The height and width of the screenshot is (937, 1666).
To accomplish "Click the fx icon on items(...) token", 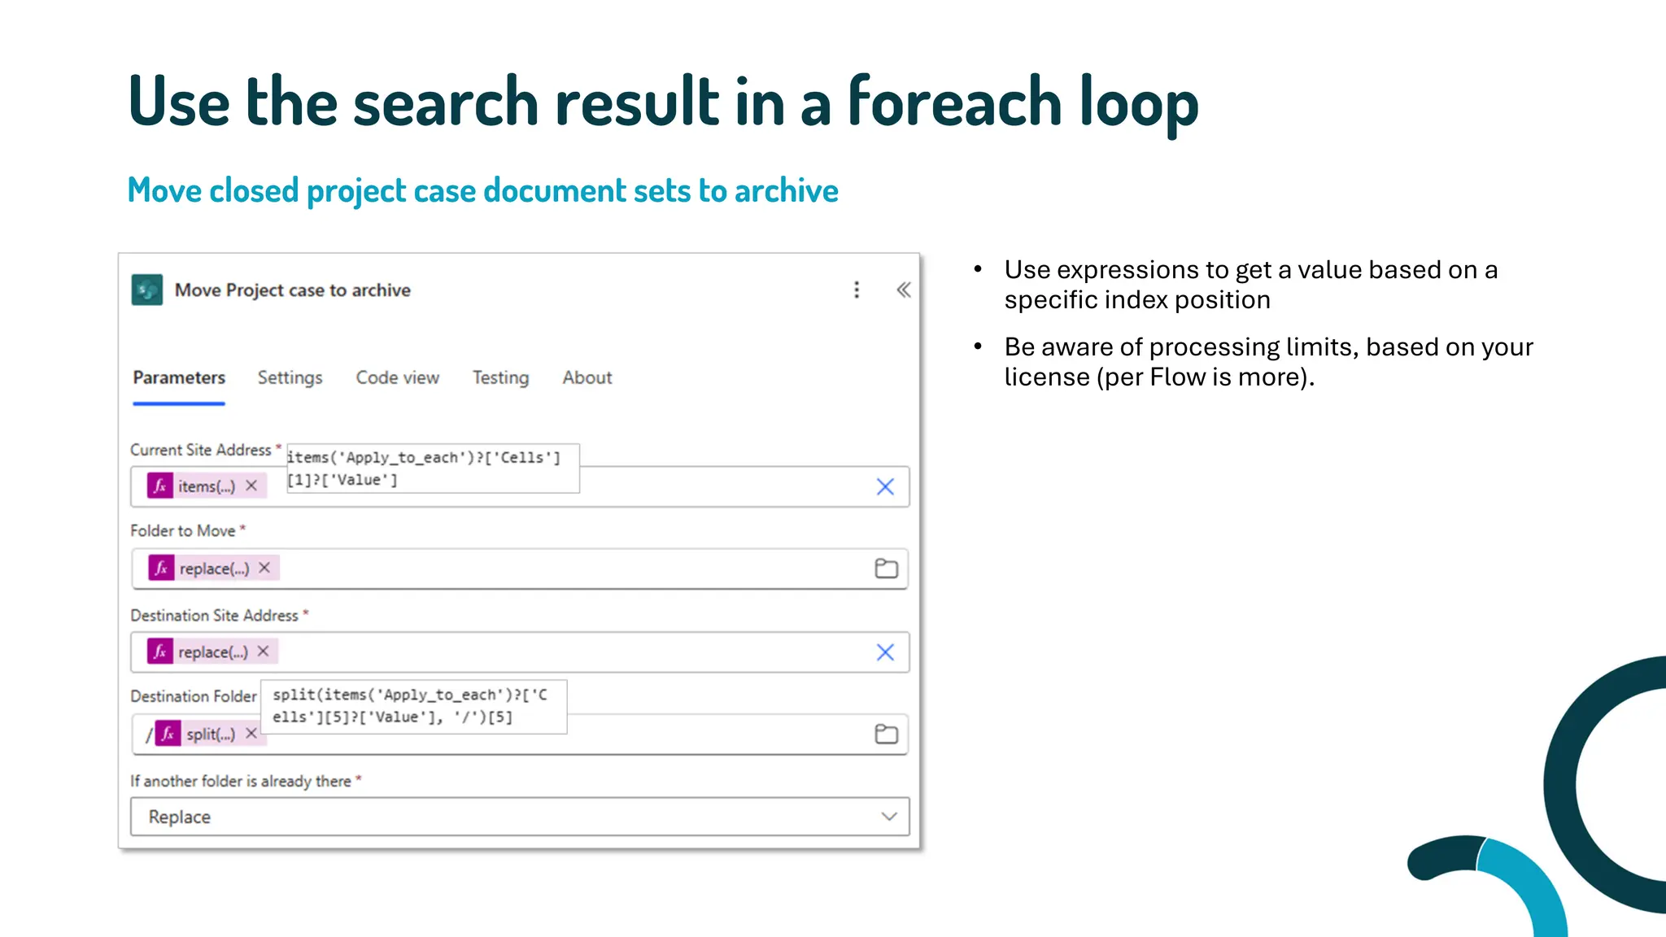I will [x=160, y=486].
